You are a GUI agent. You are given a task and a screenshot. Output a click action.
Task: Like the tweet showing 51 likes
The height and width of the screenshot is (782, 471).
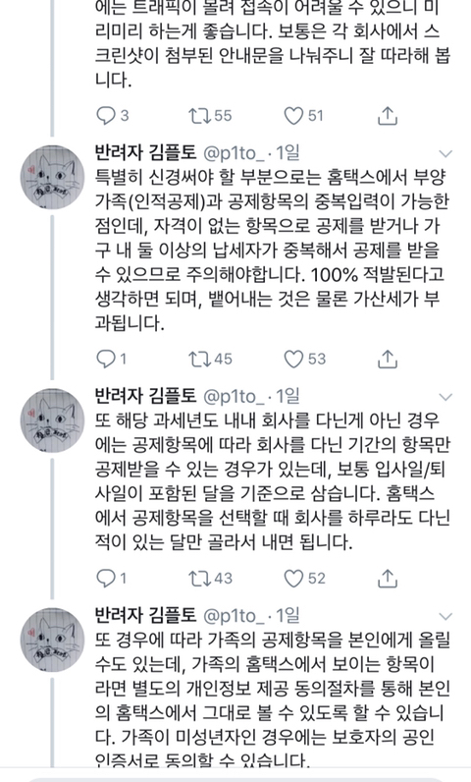293,116
